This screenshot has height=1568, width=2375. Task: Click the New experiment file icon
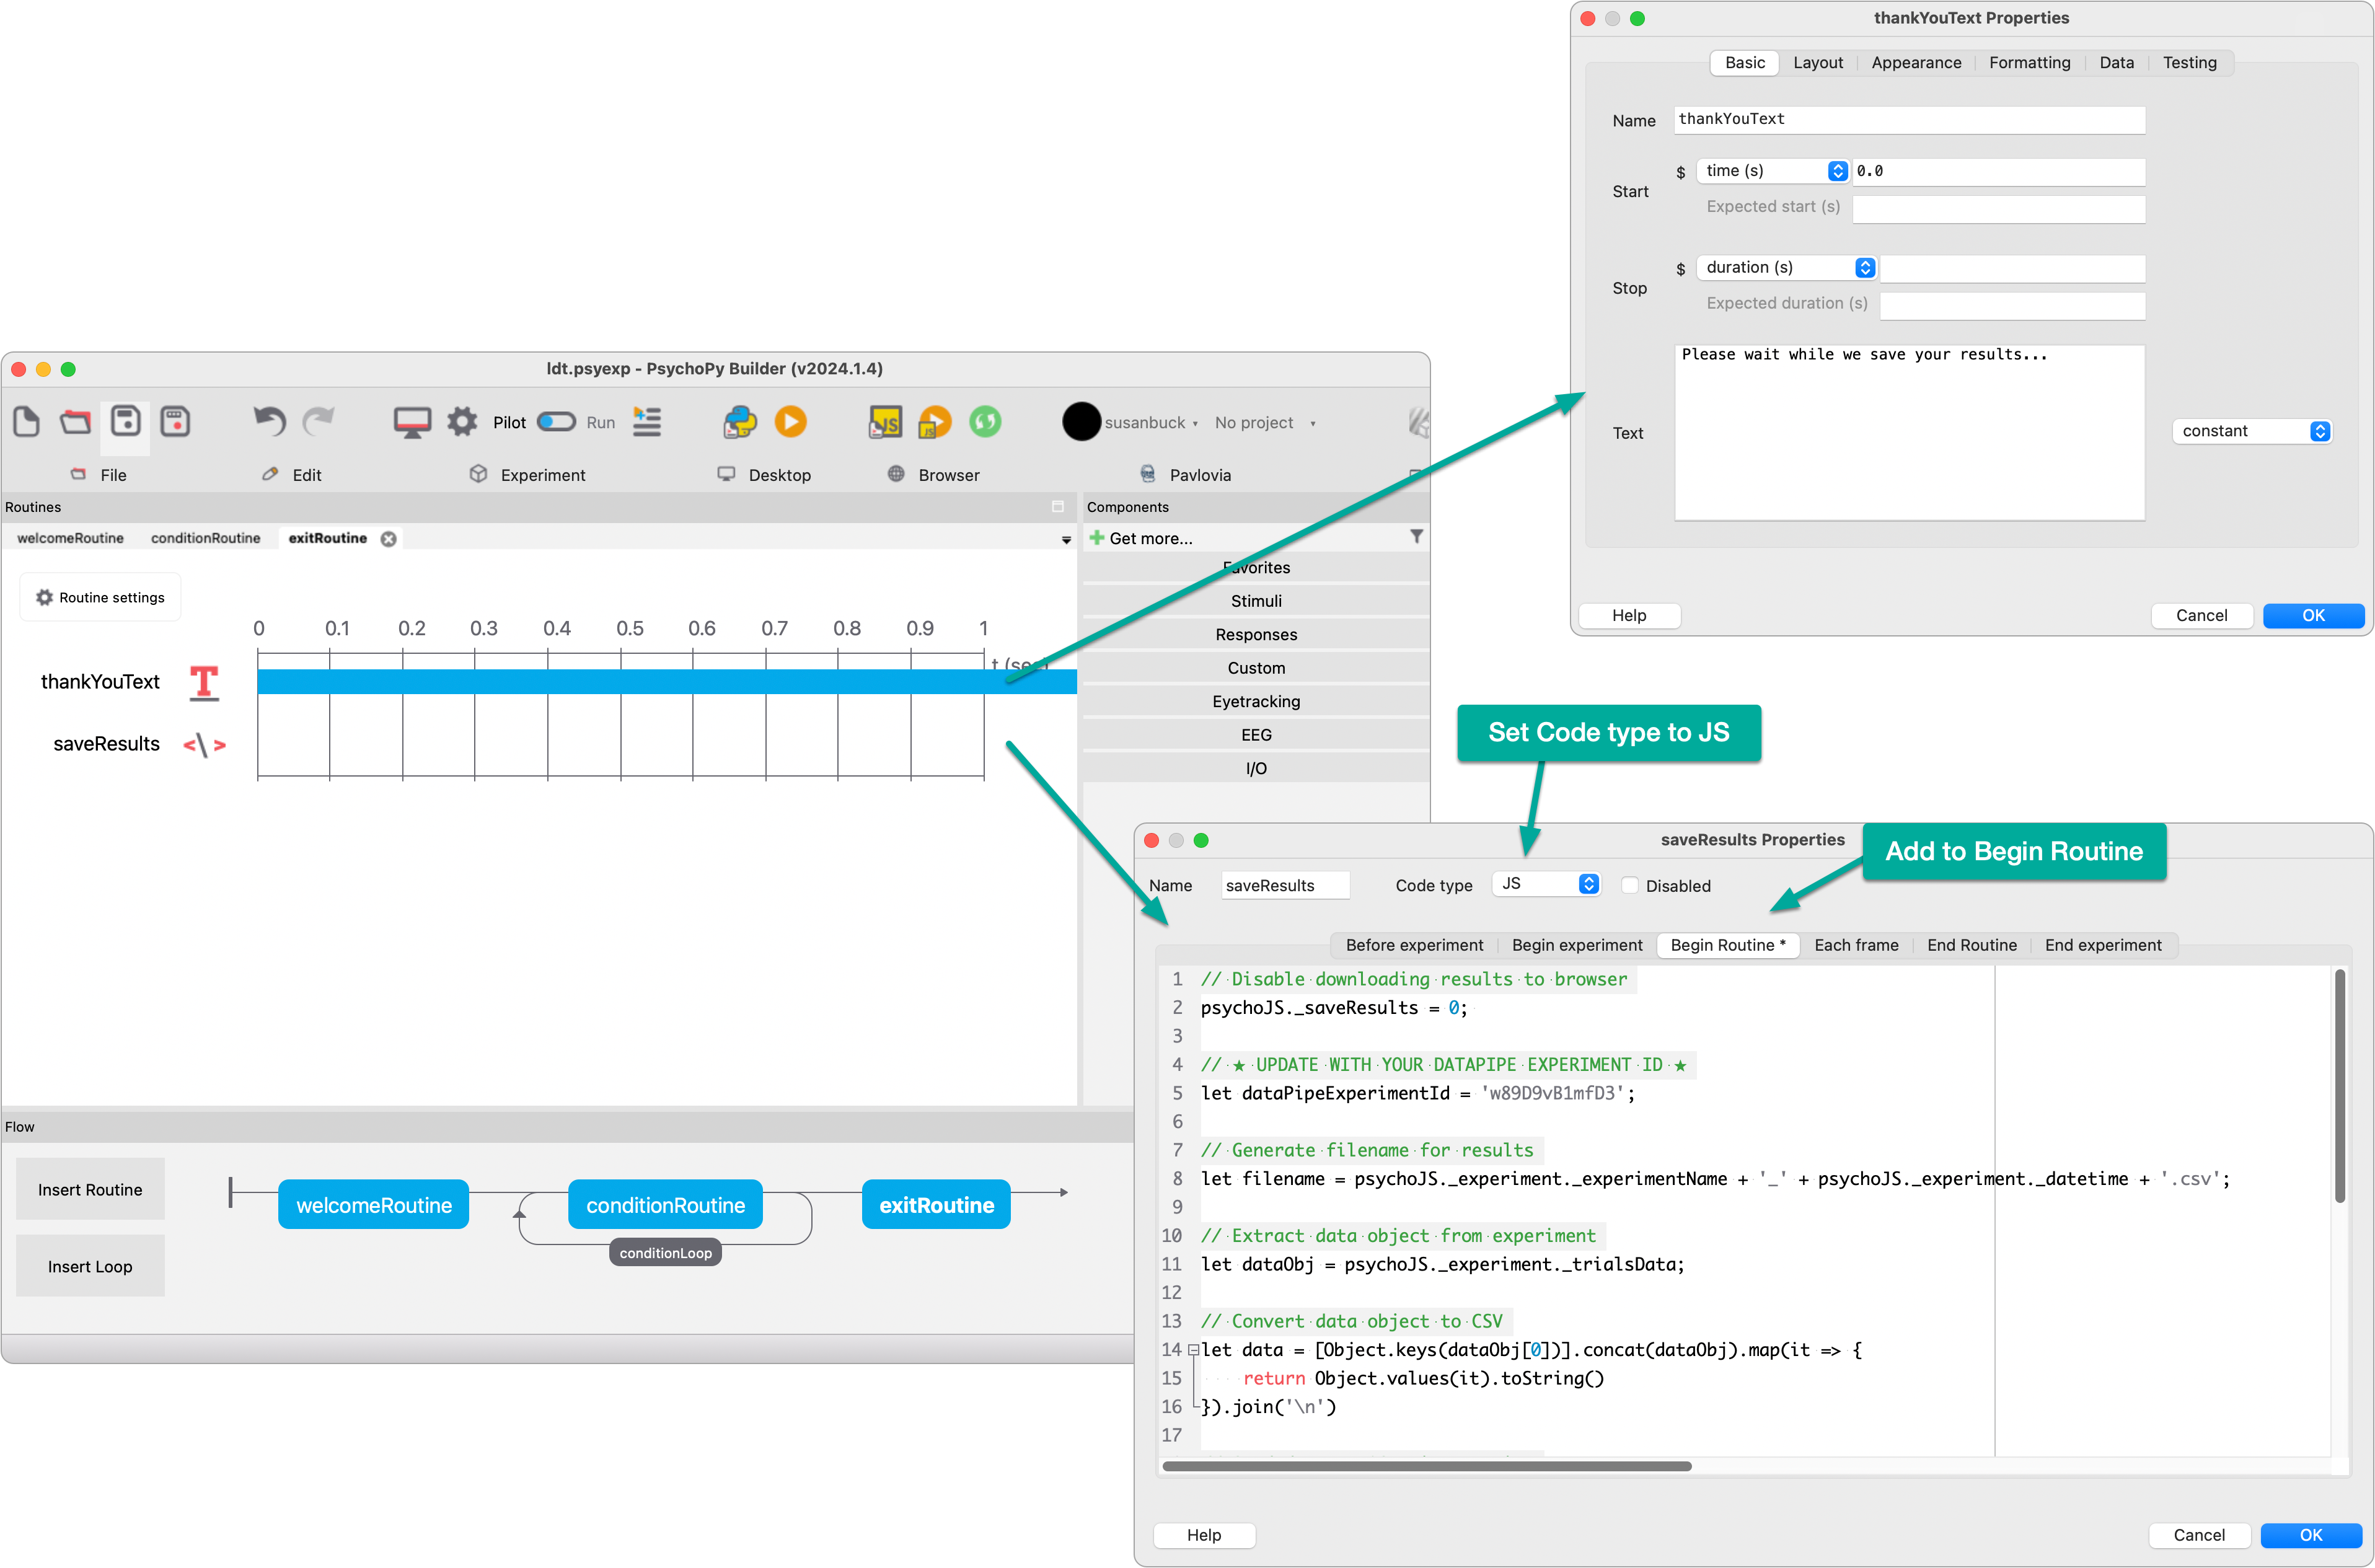[x=27, y=422]
